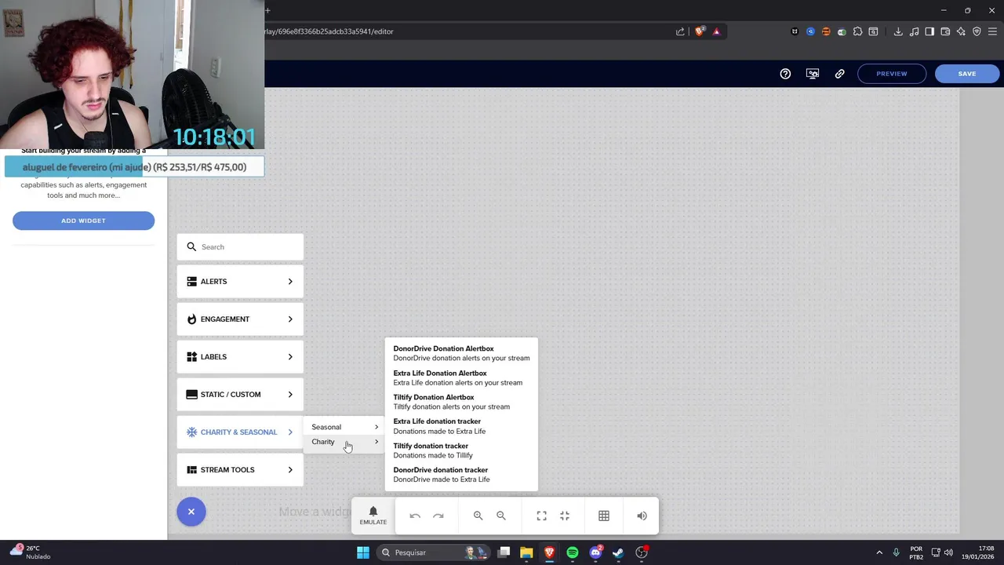Expand the STATIC / CUSTOM category

tap(240, 395)
